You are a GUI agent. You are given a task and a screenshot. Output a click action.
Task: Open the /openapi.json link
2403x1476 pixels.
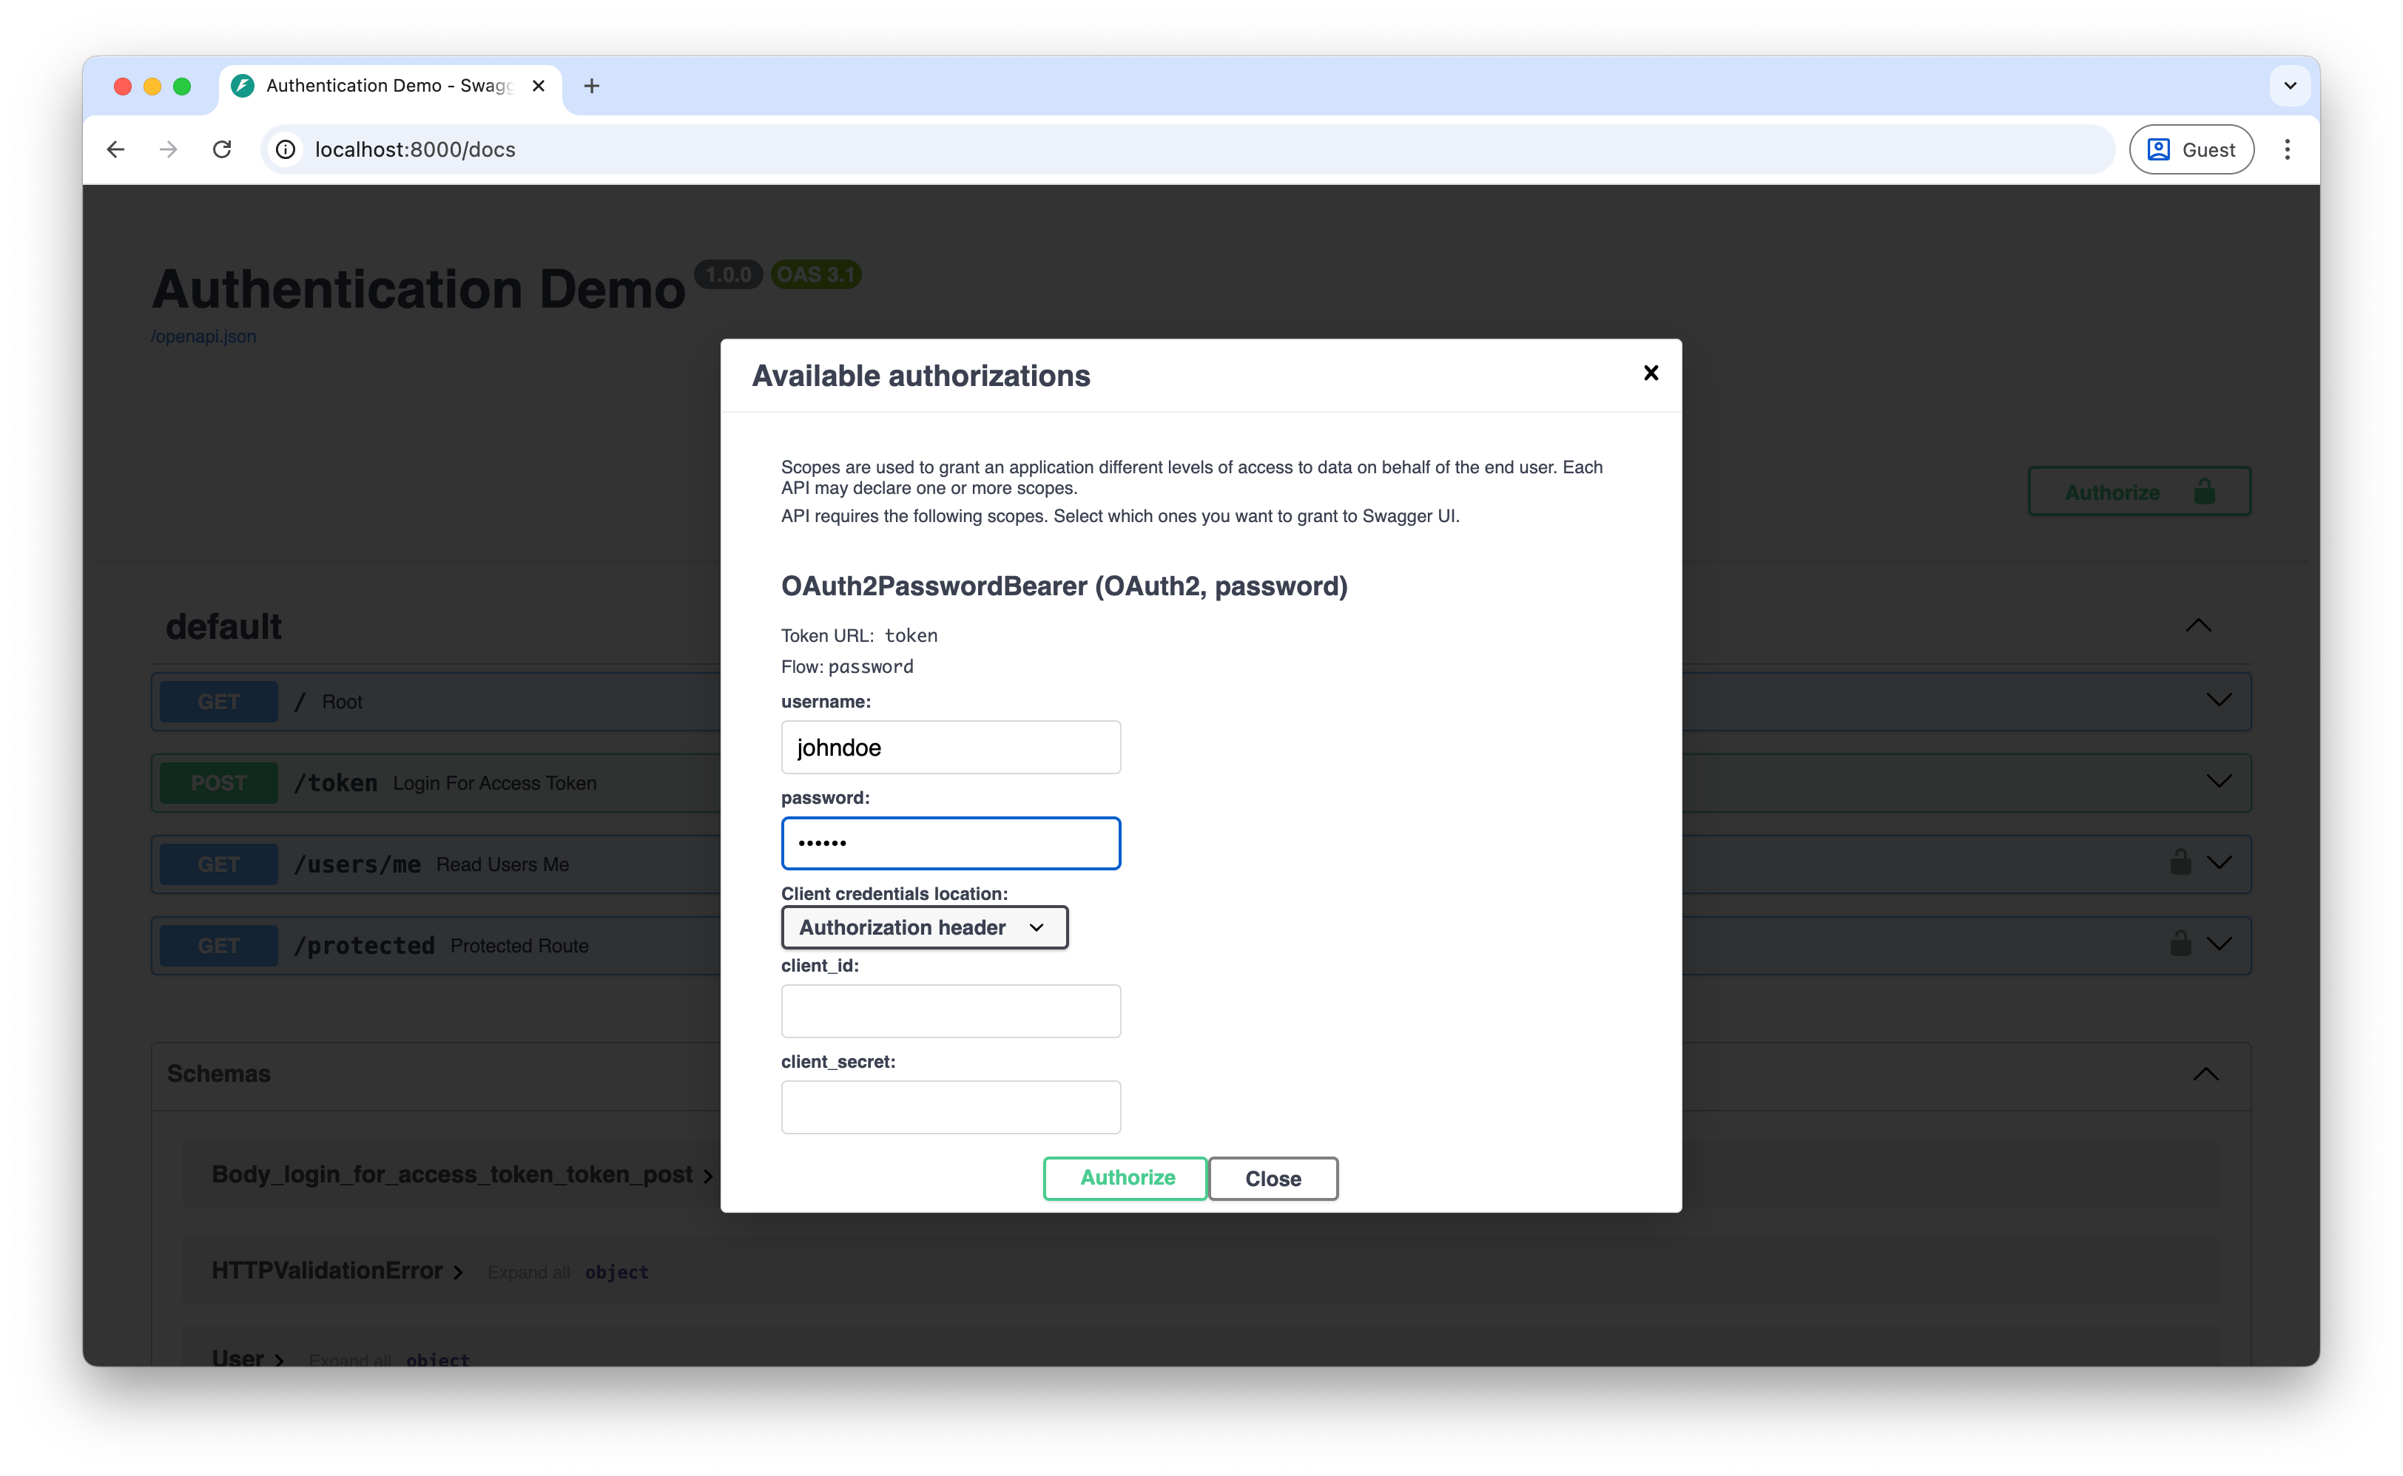pos(203,336)
